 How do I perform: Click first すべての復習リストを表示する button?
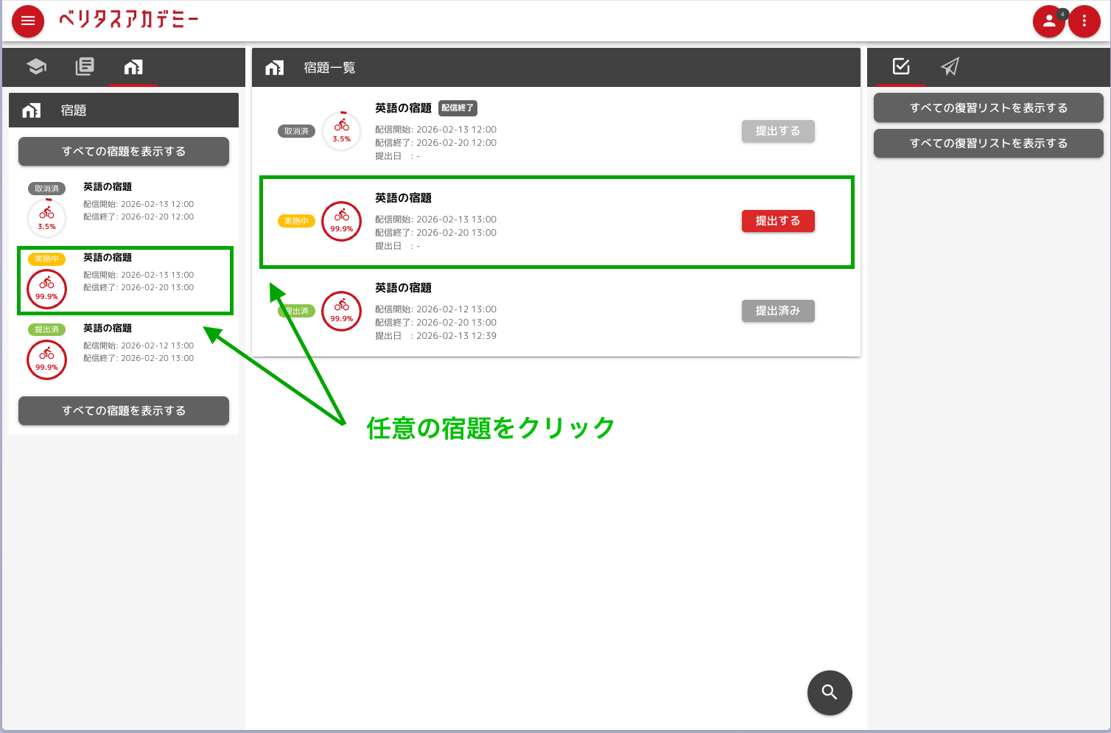click(988, 108)
